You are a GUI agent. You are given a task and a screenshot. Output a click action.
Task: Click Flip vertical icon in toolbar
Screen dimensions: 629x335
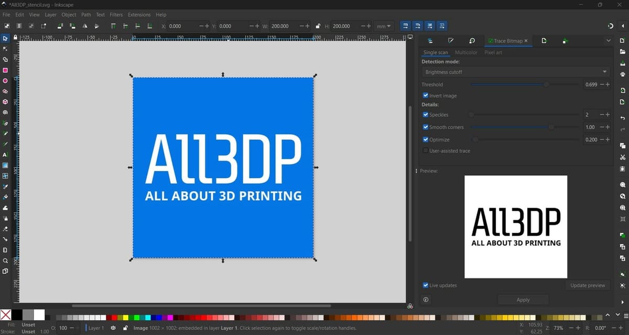coord(96,26)
